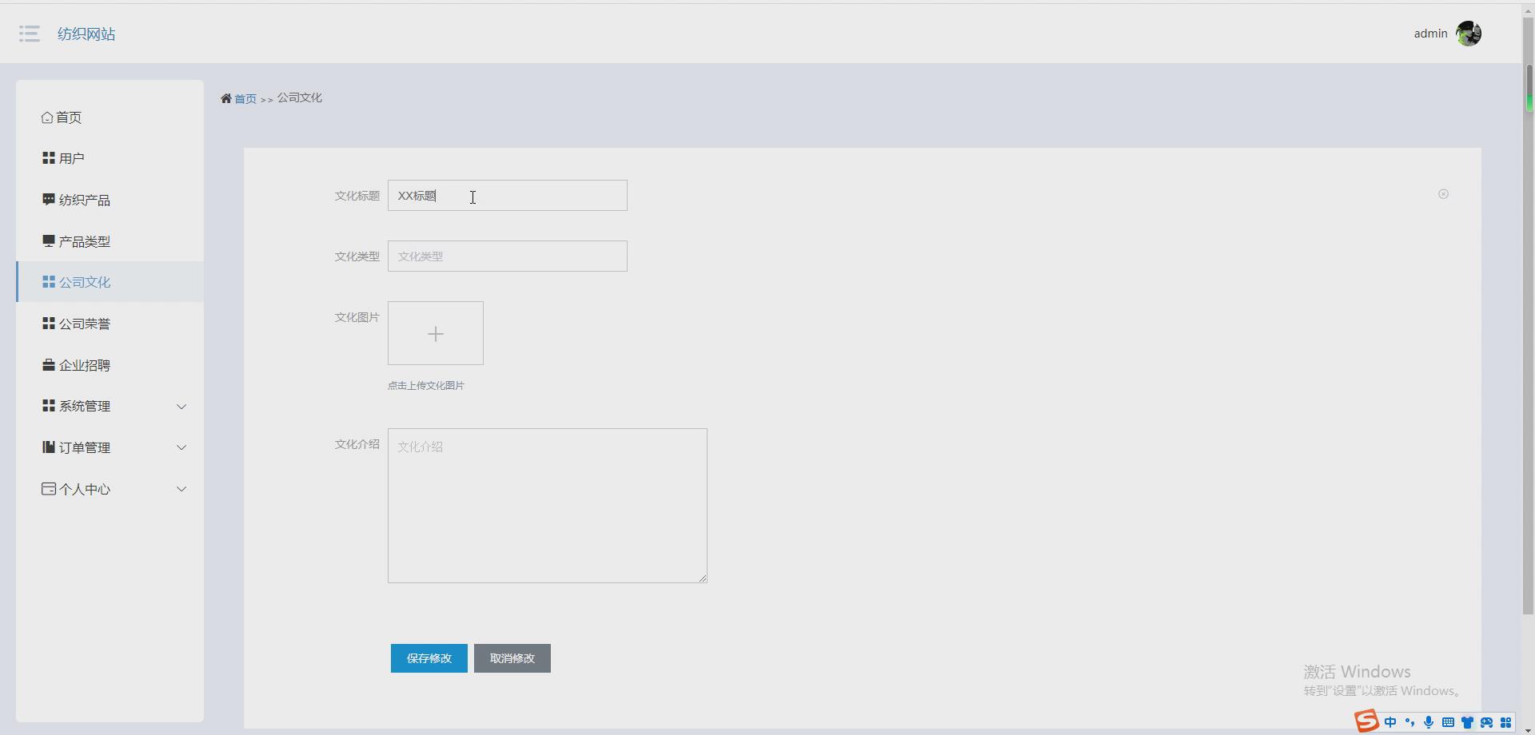
Task: Click the grid icon beside 公司文化
Action: [49, 282]
